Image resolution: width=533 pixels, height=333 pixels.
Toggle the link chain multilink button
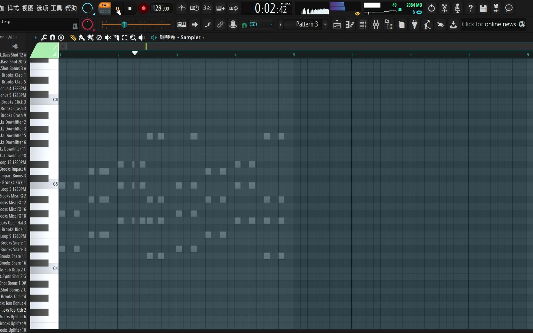coord(220,24)
